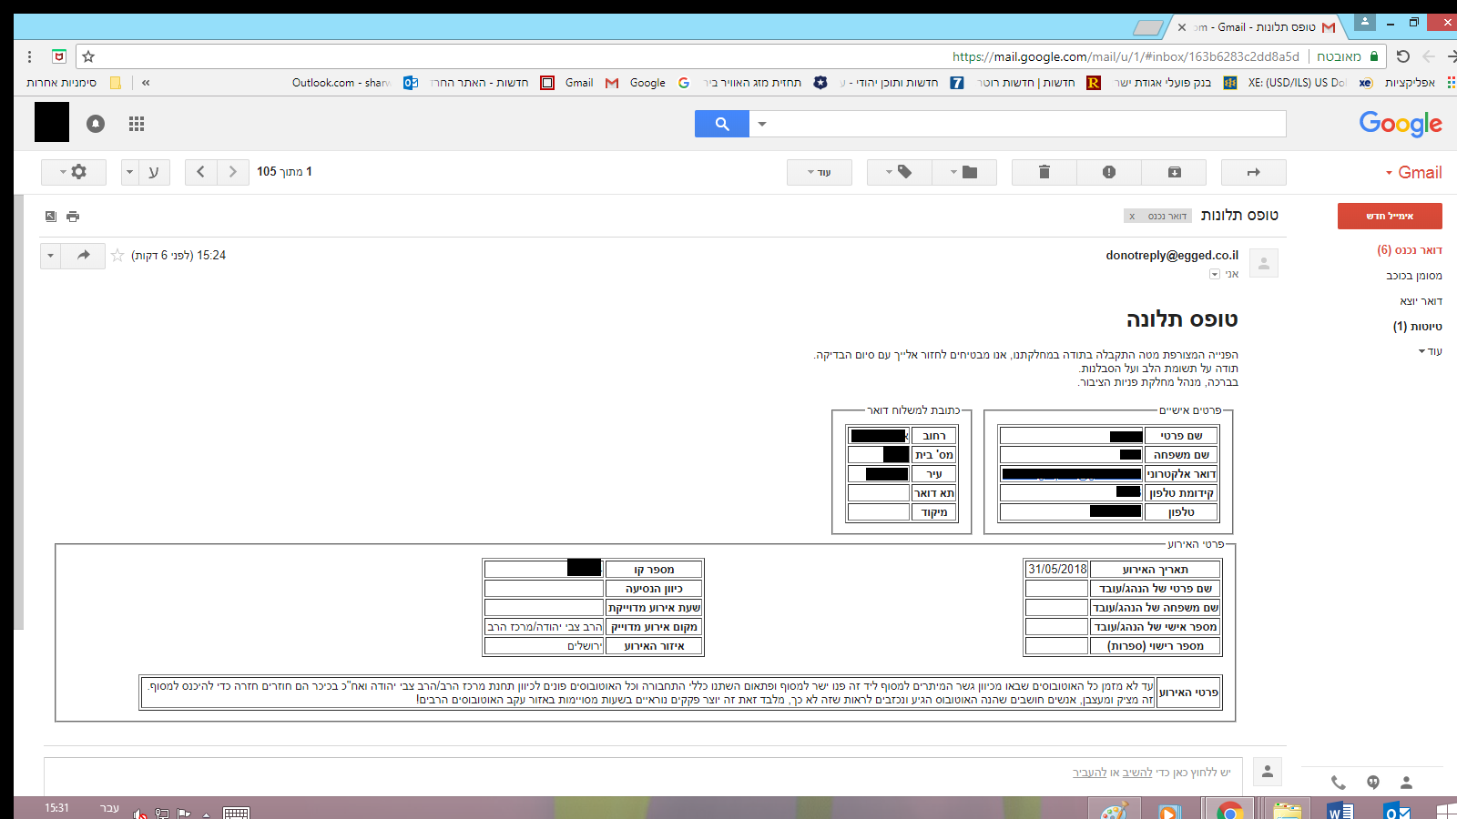
Task: Open the Google bookmark
Action: click(x=659, y=83)
